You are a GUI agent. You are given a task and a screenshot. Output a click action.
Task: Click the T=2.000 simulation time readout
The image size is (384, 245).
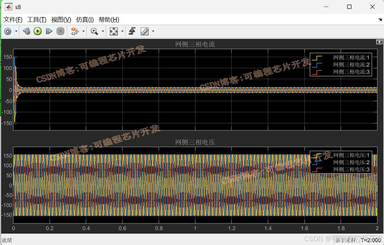[x=371, y=240]
